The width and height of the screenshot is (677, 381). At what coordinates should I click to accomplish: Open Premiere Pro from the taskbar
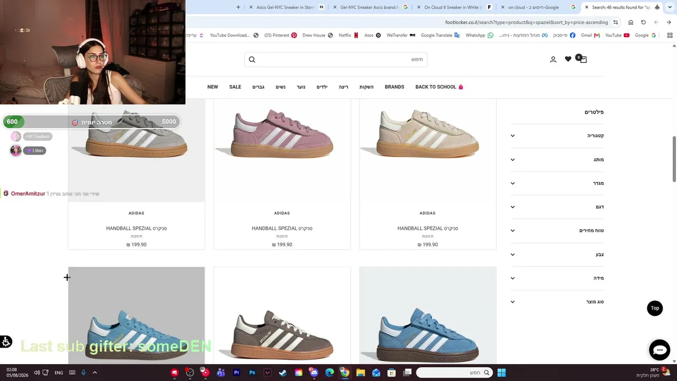click(x=236, y=373)
